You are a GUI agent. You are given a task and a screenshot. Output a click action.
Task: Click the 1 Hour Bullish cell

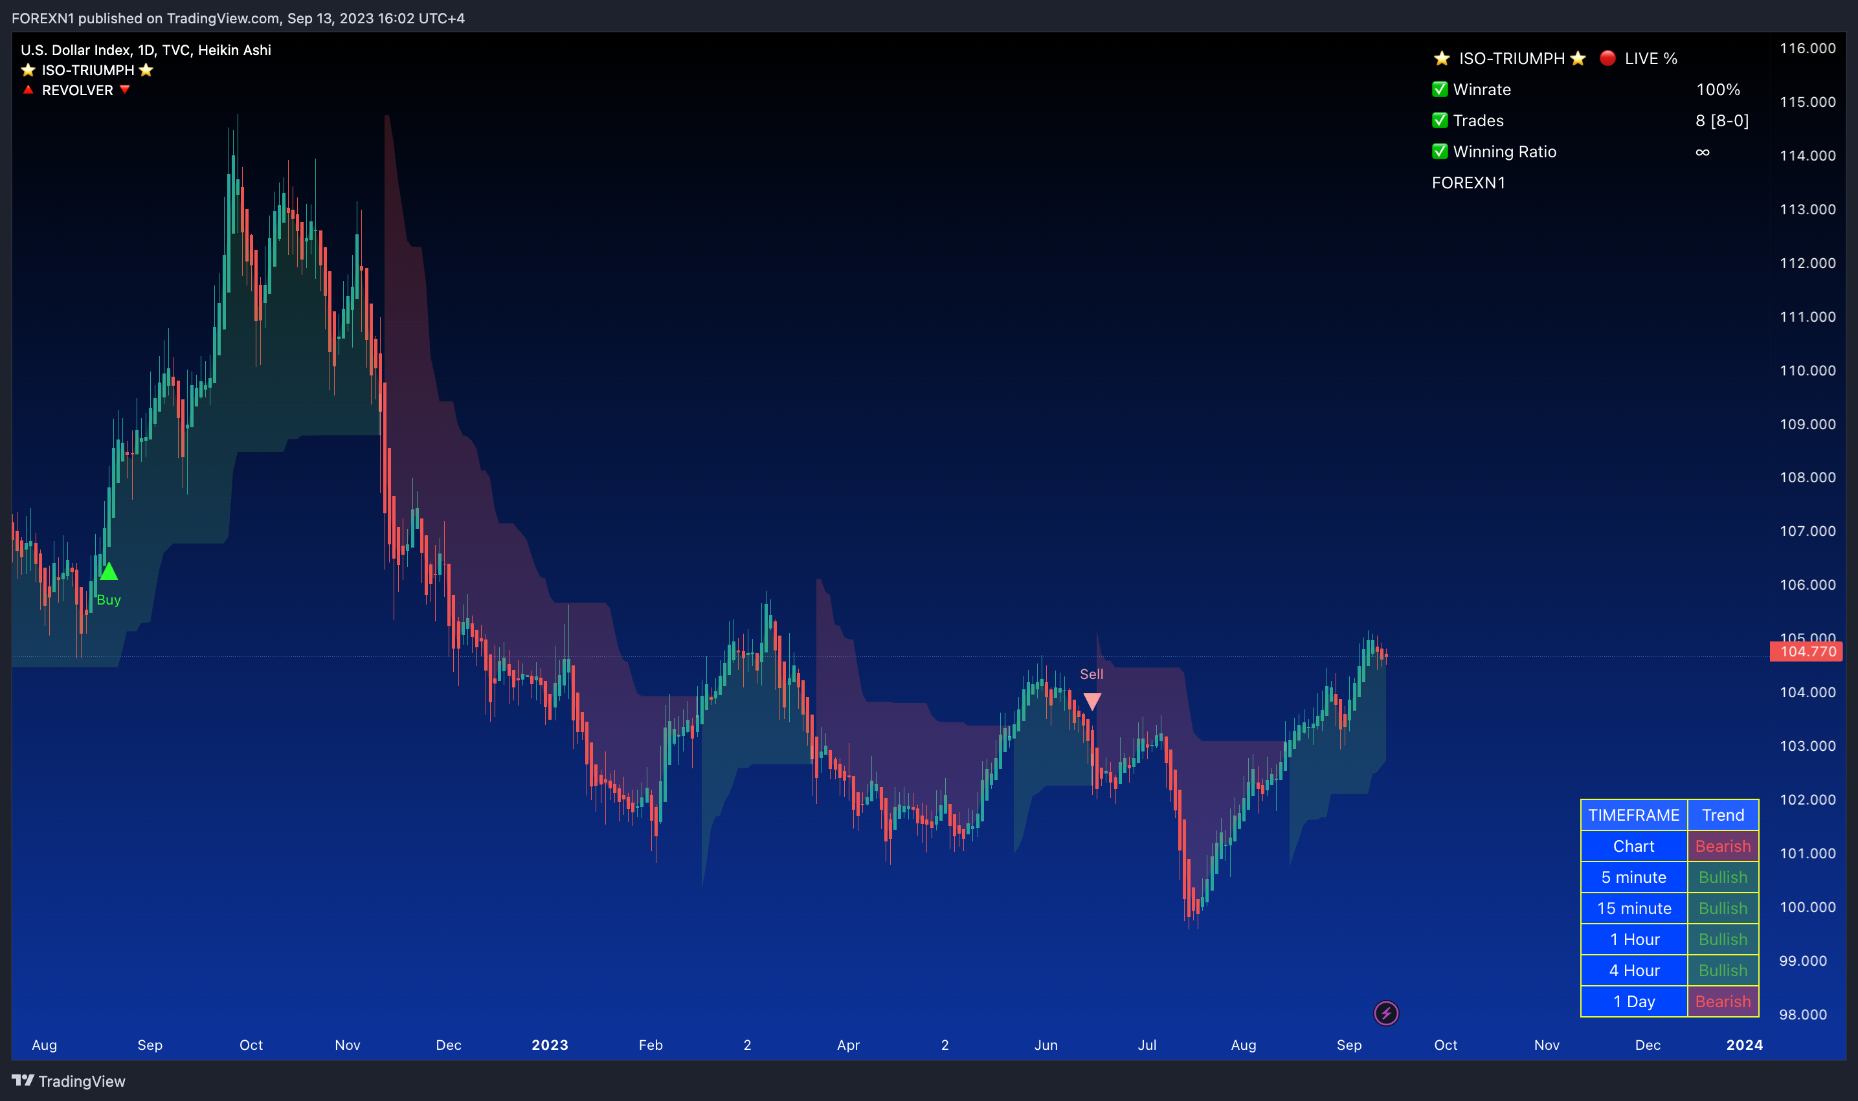[x=1723, y=939]
